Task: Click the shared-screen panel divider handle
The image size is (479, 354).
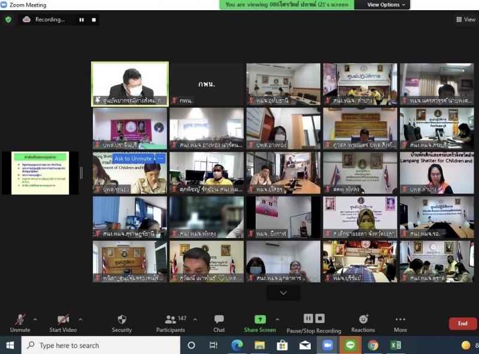Action: coord(81,173)
